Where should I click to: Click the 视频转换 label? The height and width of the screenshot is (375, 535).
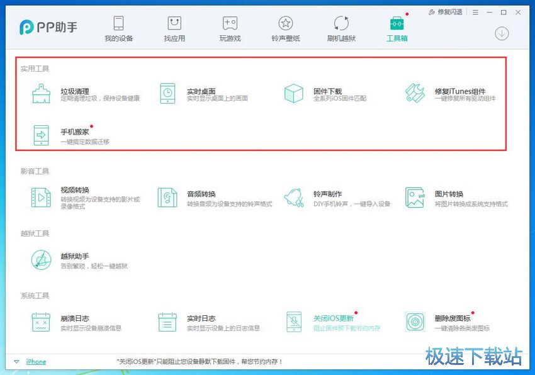coord(75,190)
